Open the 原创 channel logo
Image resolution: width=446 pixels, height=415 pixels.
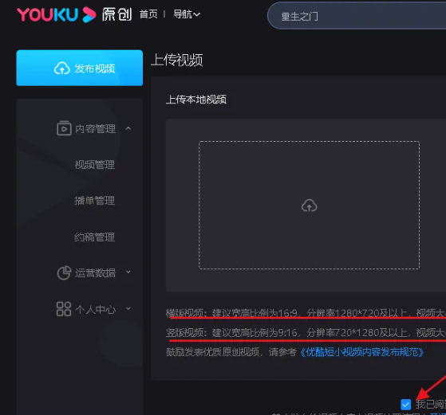coord(117,14)
